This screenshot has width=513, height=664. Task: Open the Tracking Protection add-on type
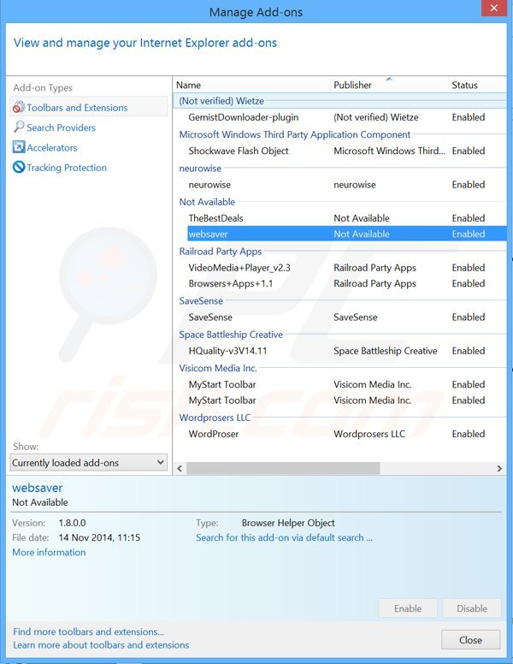point(67,168)
